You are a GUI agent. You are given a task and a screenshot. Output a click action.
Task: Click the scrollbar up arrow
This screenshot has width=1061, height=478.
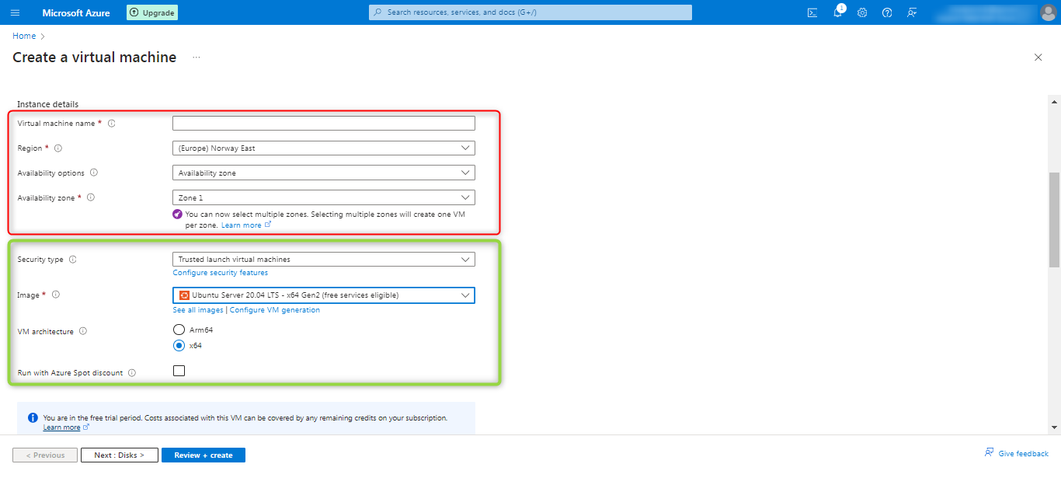[x=1054, y=101]
